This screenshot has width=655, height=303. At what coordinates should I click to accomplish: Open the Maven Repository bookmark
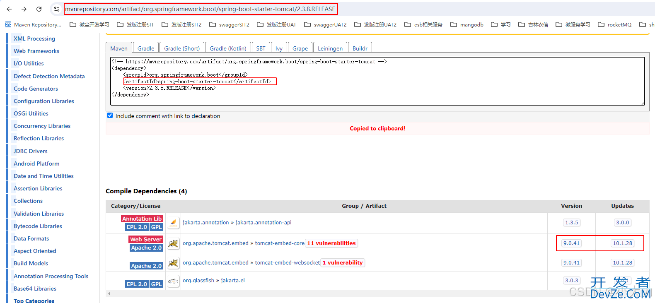(x=33, y=24)
